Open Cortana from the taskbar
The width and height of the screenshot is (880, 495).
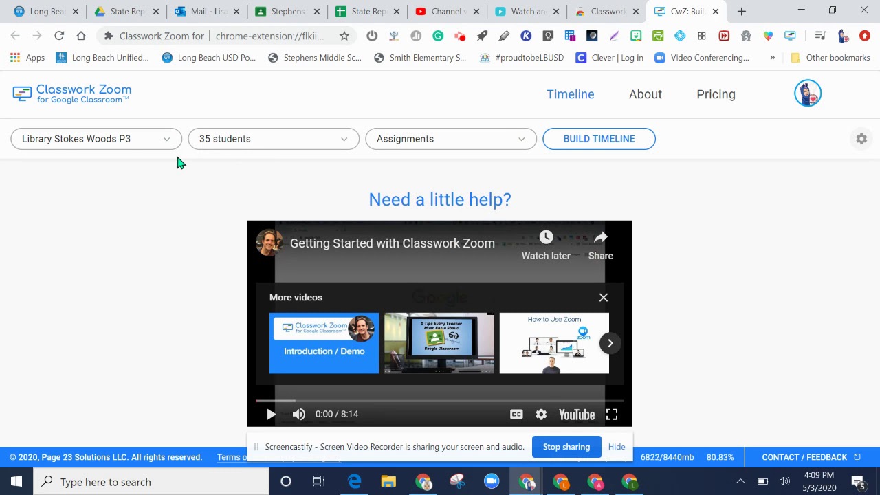coord(285,482)
